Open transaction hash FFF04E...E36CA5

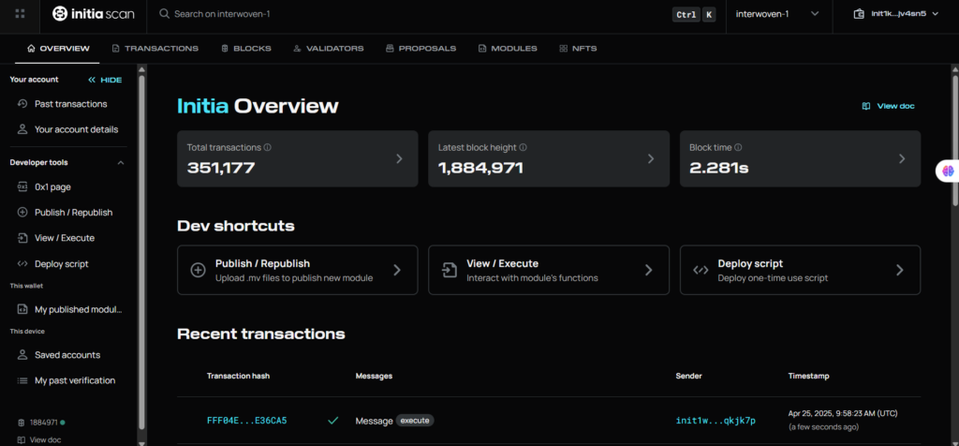point(247,421)
